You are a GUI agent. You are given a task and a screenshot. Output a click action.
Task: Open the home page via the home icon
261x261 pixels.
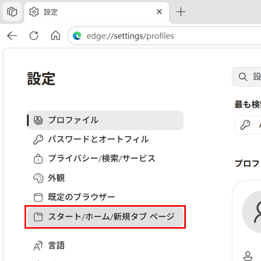(55, 35)
